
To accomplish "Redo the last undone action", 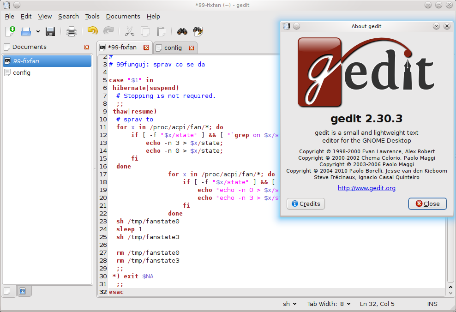I will 108,31.
